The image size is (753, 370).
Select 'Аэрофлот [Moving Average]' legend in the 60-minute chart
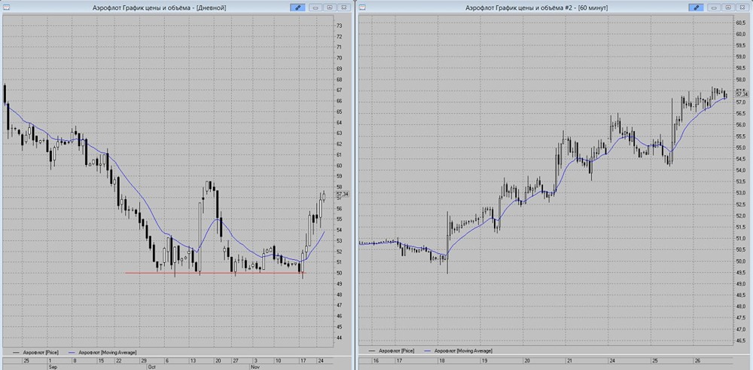tap(463, 350)
